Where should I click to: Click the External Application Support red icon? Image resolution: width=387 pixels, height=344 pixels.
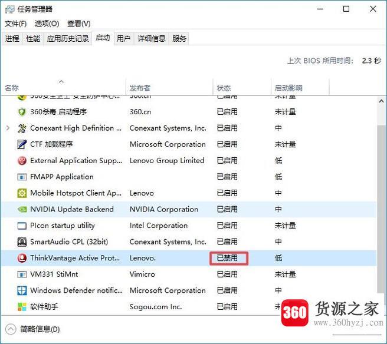22,161
